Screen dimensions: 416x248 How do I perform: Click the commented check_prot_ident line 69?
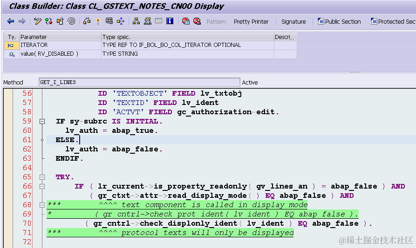203,214
